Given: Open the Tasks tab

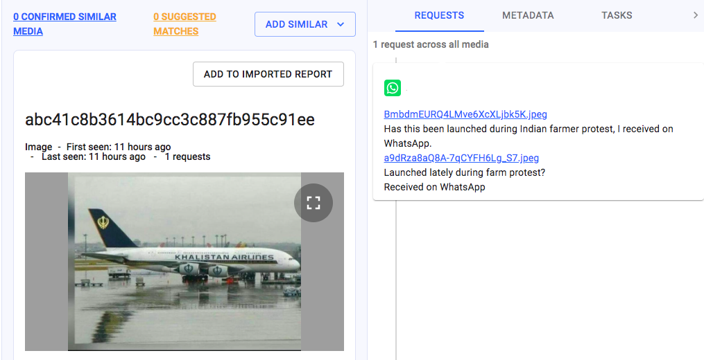Looking at the screenshot, I should pyautogui.click(x=617, y=15).
